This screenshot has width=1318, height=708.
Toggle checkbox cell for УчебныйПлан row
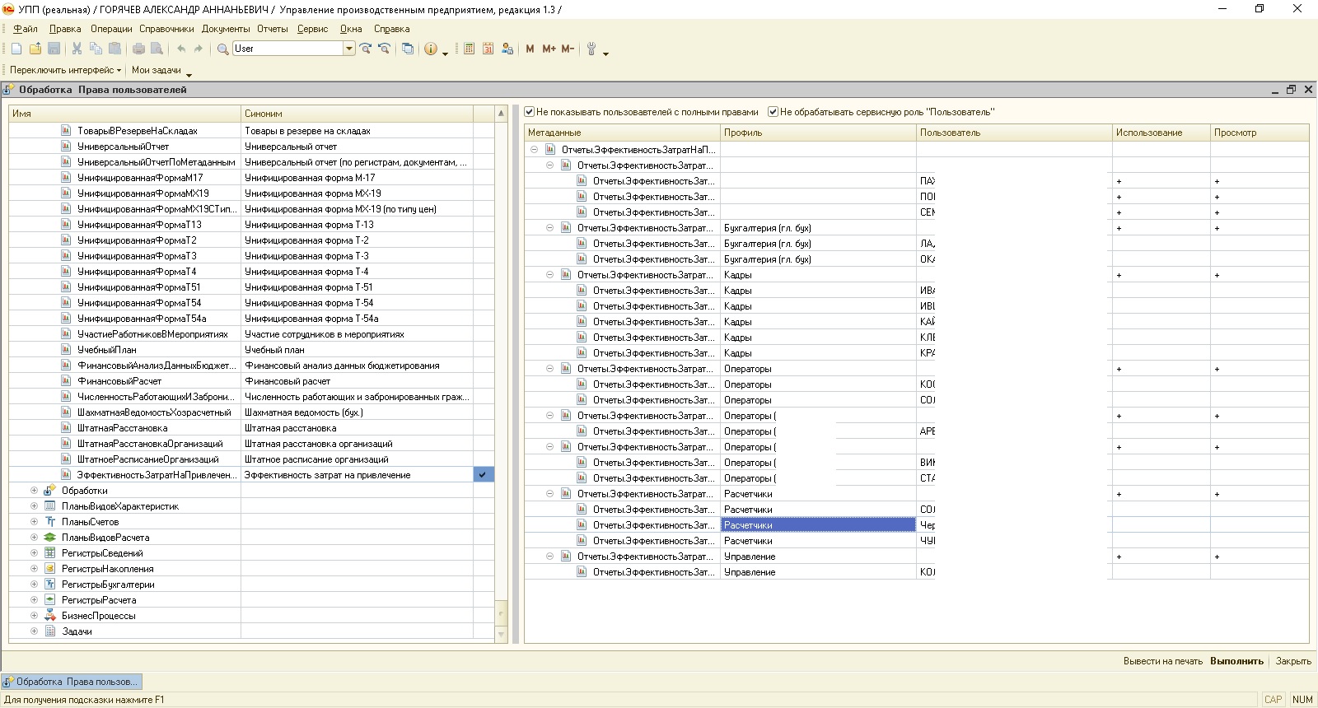pyautogui.click(x=484, y=350)
